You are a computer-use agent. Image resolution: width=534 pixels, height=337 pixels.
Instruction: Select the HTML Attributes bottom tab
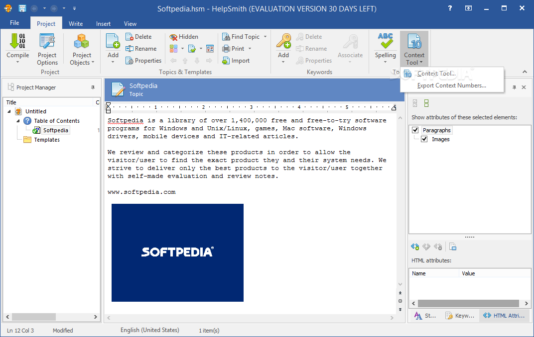coord(504,316)
